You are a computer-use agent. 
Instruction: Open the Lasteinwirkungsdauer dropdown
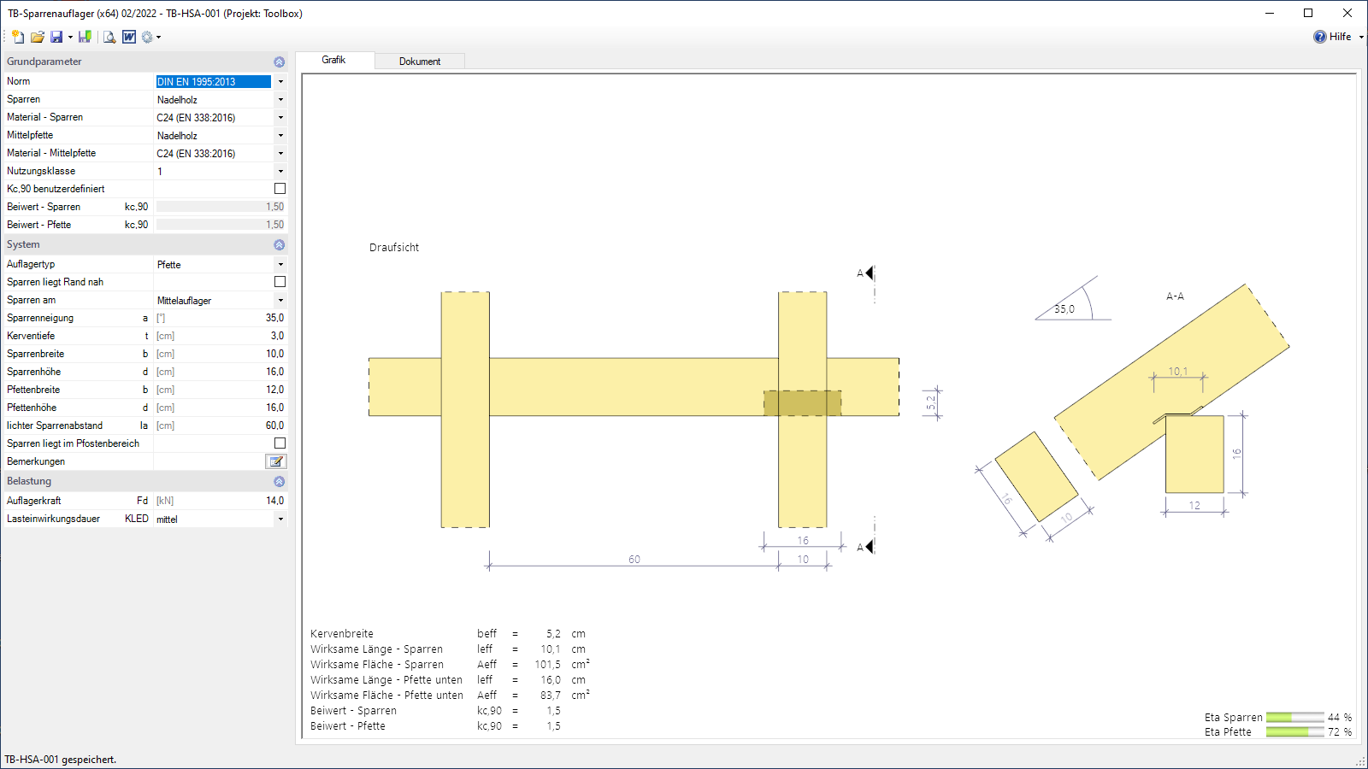coord(280,520)
